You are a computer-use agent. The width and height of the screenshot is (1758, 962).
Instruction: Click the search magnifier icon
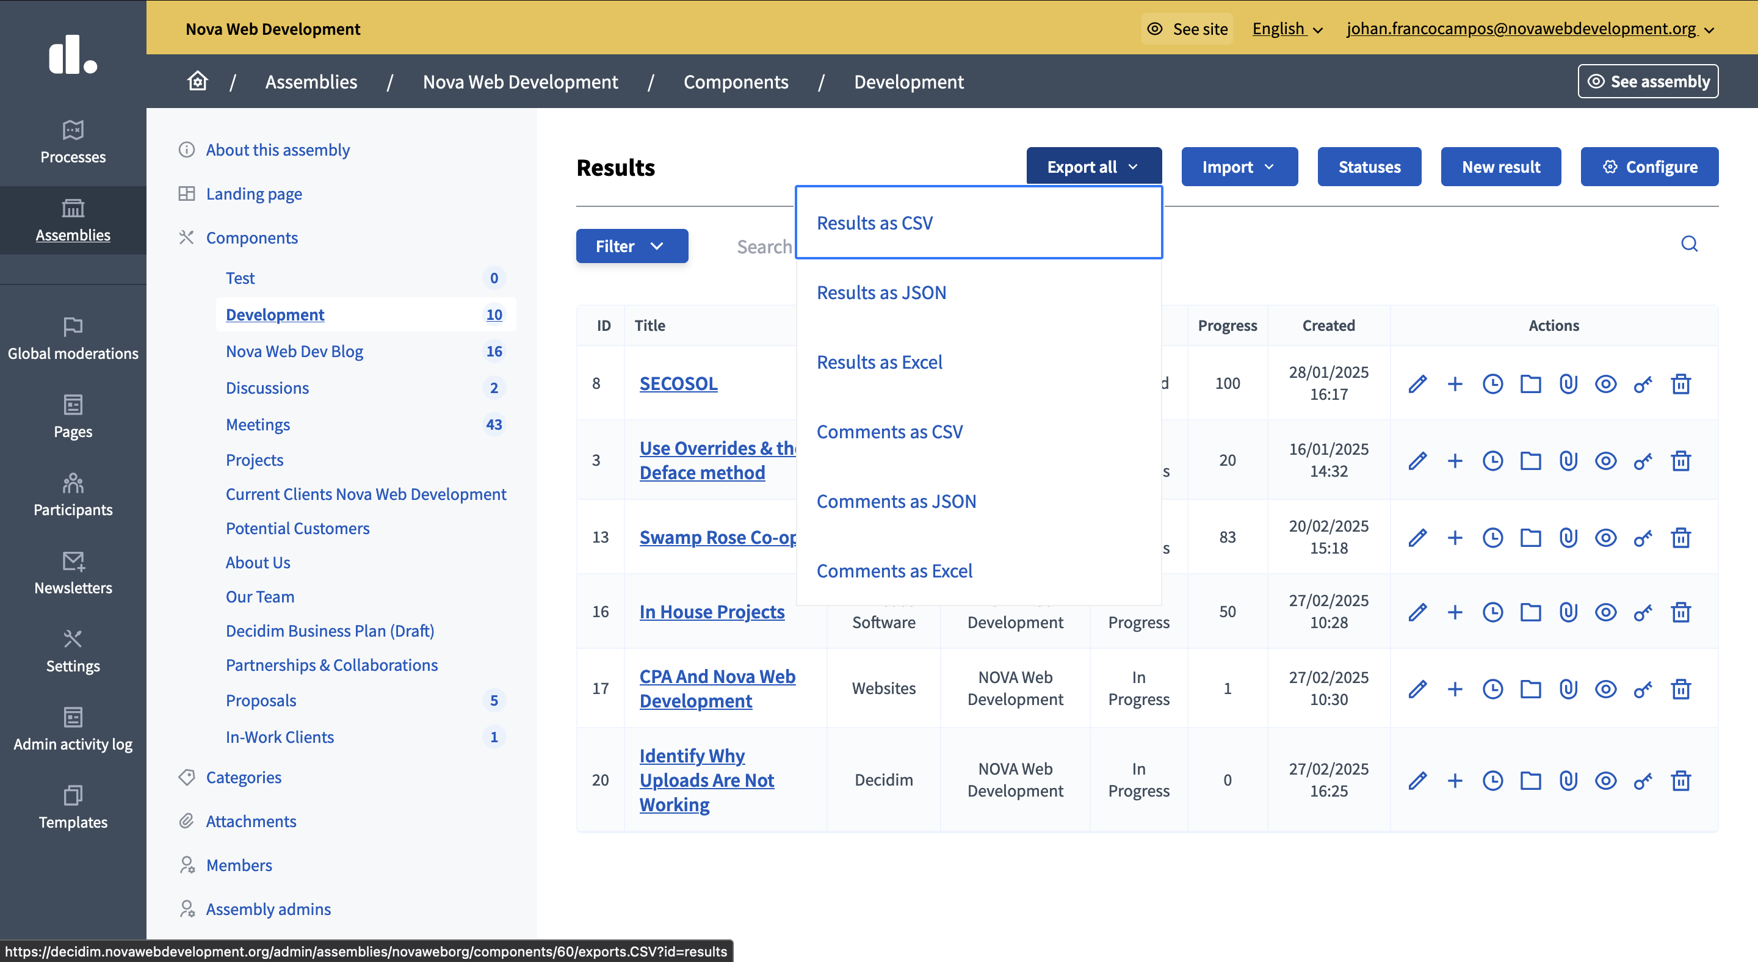coord(1689,244)
